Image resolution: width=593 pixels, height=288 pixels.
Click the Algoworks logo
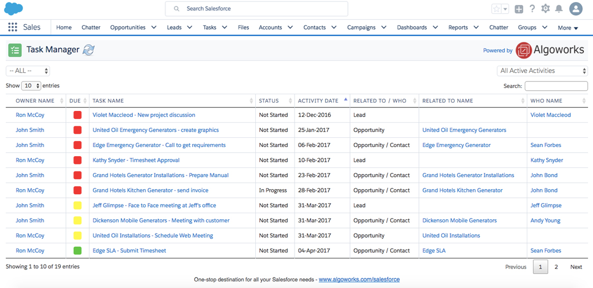[550, 50]
